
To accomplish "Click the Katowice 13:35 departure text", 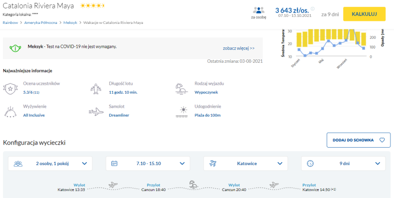I will [71, 190].
